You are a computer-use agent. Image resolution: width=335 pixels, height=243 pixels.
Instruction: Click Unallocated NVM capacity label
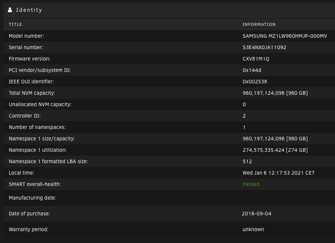point(40,104)
